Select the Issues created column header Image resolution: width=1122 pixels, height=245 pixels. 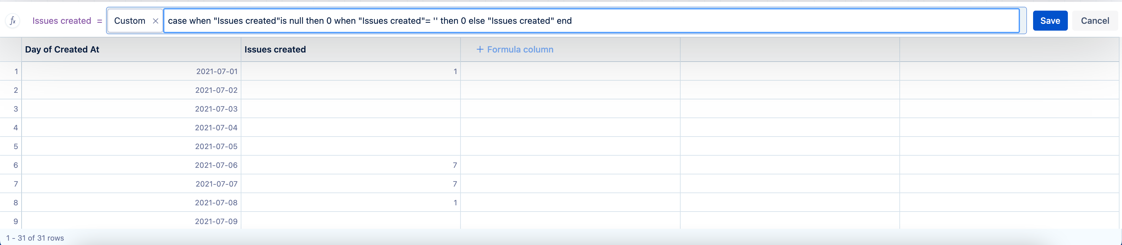[x=351, y=49]
